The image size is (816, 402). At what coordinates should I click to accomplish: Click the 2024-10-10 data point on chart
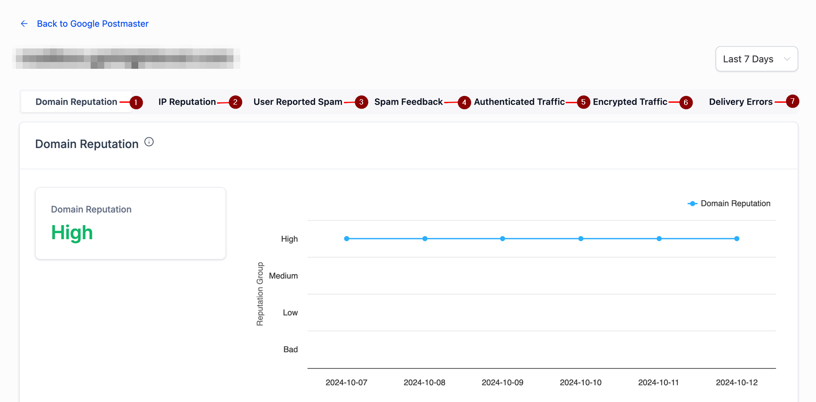tap(581, 239)
